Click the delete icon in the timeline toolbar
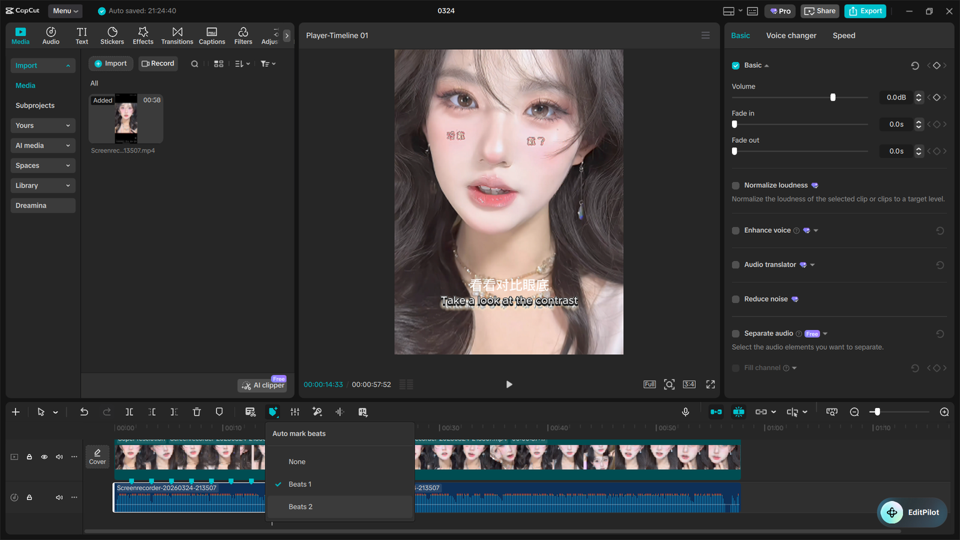 click(197, 412)
